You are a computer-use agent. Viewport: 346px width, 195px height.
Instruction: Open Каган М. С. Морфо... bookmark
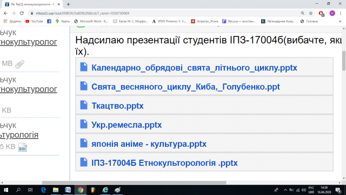pos(130,21)
